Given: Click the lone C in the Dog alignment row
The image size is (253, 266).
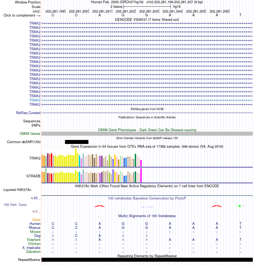Looking at the screenshot, I should 76,236.
